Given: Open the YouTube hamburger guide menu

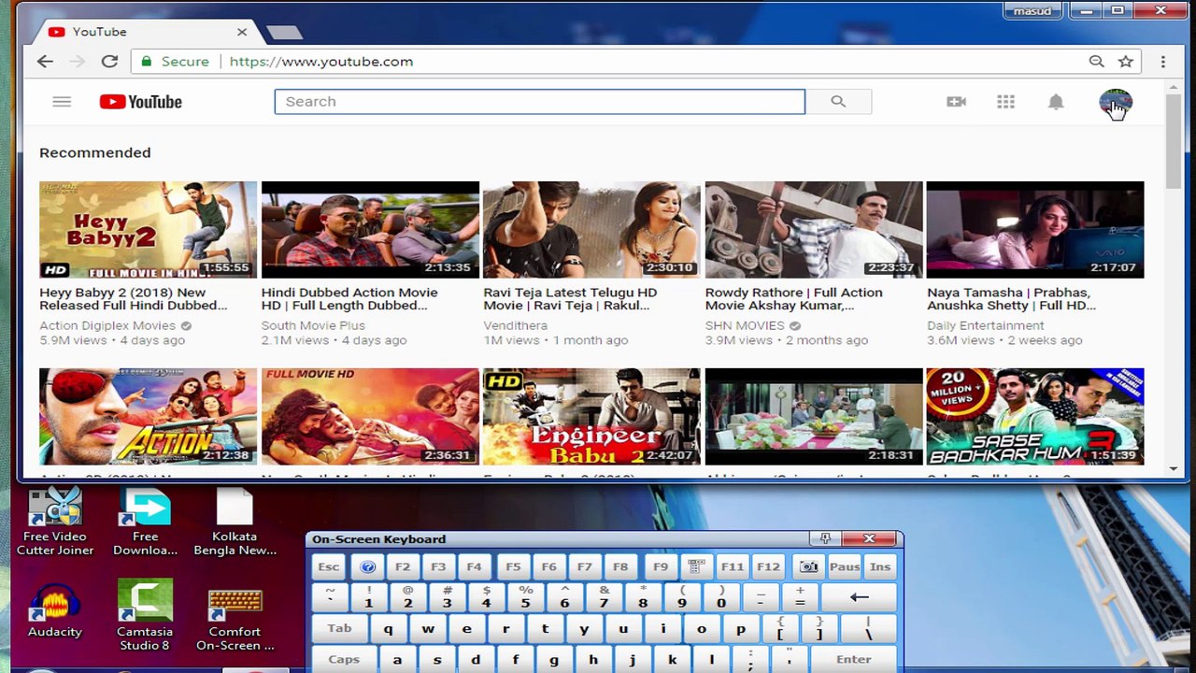Looking at the screenshot, I should pos(62,102).
